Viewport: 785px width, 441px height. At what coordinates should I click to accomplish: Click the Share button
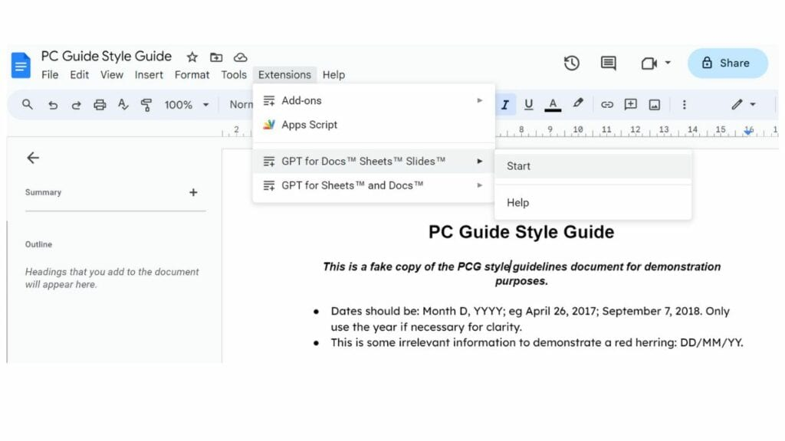click(x=726, y=63)
